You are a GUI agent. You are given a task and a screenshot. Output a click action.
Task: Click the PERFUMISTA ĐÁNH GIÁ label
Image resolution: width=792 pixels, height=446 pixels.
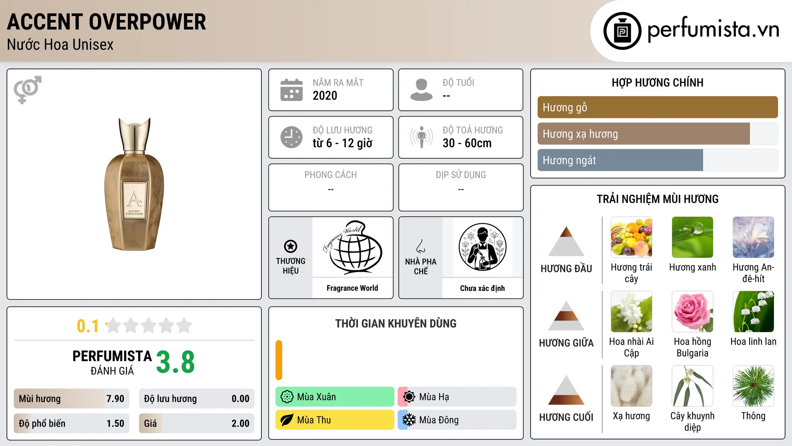coord(112,363)
